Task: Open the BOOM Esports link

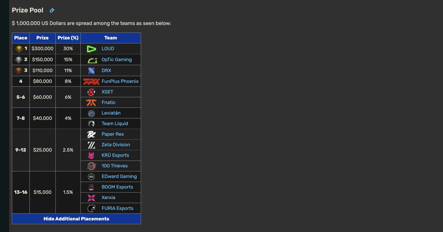Action: tap(117, 187)
